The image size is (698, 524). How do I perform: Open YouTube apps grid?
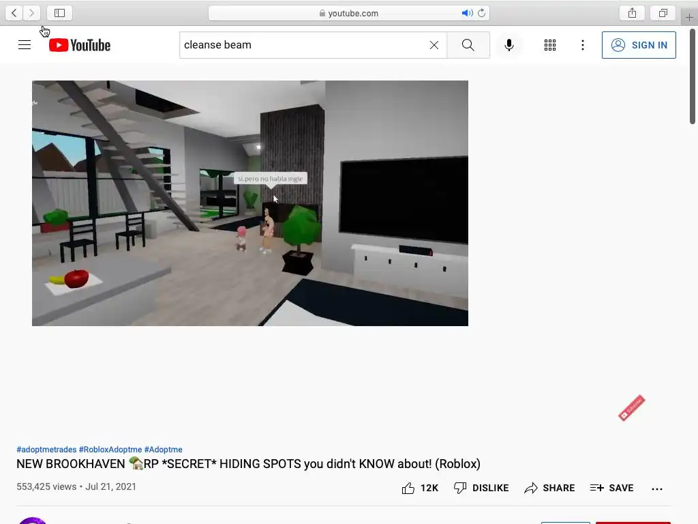point(550,45)
